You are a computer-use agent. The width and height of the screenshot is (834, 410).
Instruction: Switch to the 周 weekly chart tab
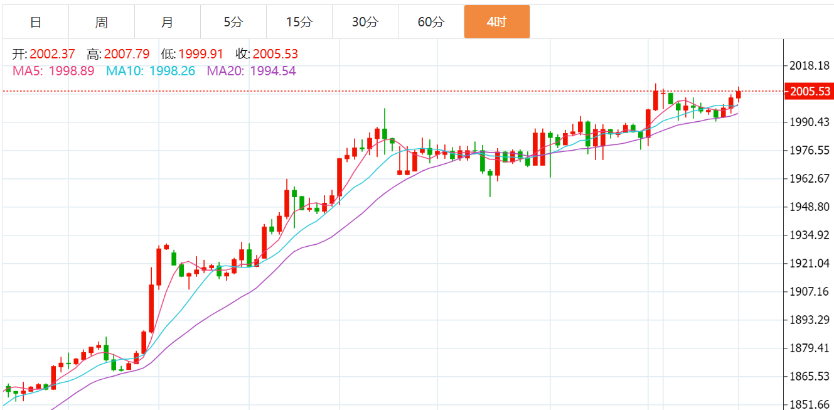pyautogui.click(x=102, y=22)
